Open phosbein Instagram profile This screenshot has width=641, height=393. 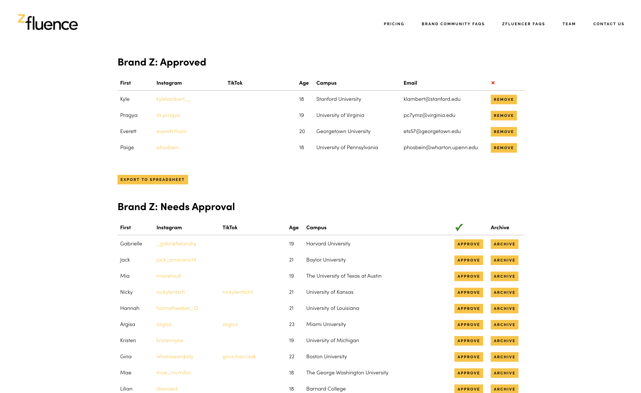point(167,147)
